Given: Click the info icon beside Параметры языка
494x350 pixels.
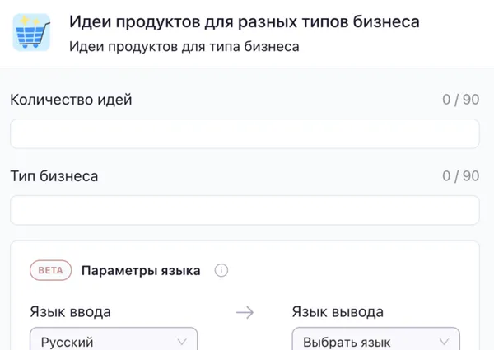Looking at the screenshot, I should tap(221, 270).
